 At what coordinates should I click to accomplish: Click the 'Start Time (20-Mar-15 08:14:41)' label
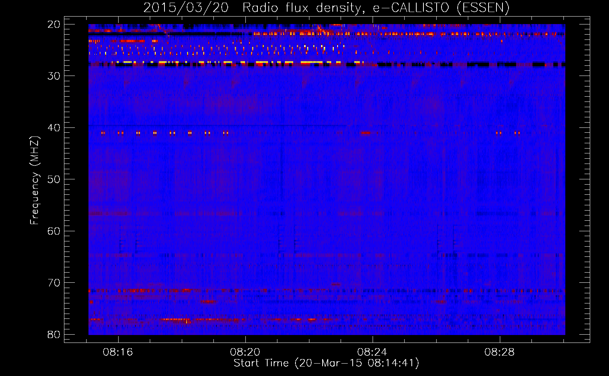[326, 363]
